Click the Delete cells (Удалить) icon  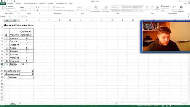[x=153, y=7]
